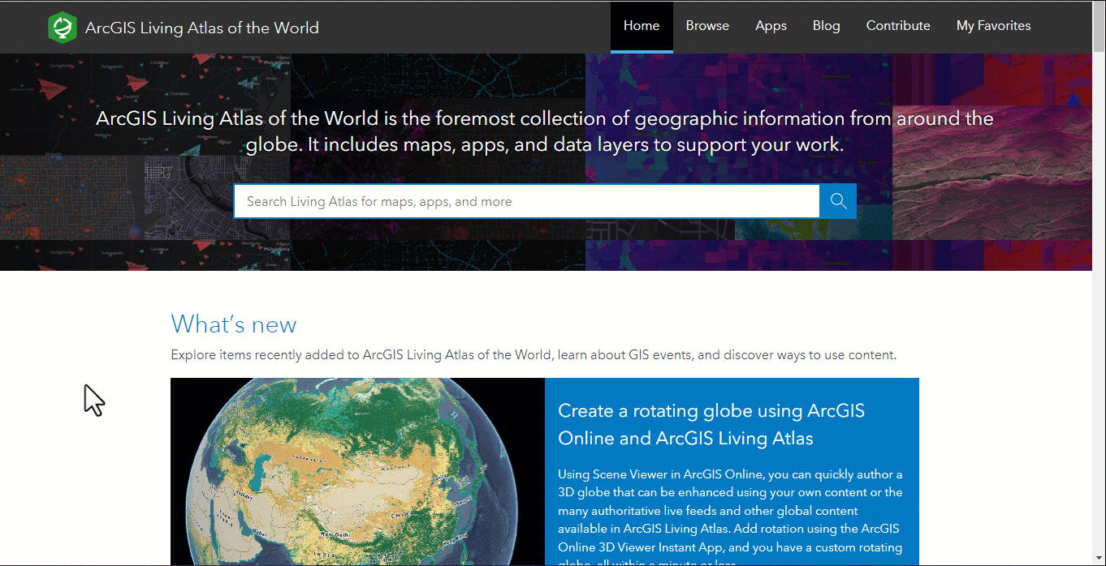Open the Browse section
Viewport: 1106px width, 566px height.
(706, 25)
